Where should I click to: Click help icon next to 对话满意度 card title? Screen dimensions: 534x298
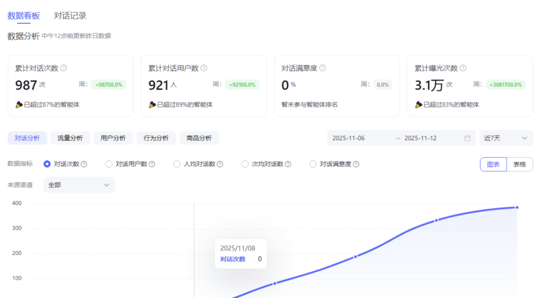click(323, 69)
